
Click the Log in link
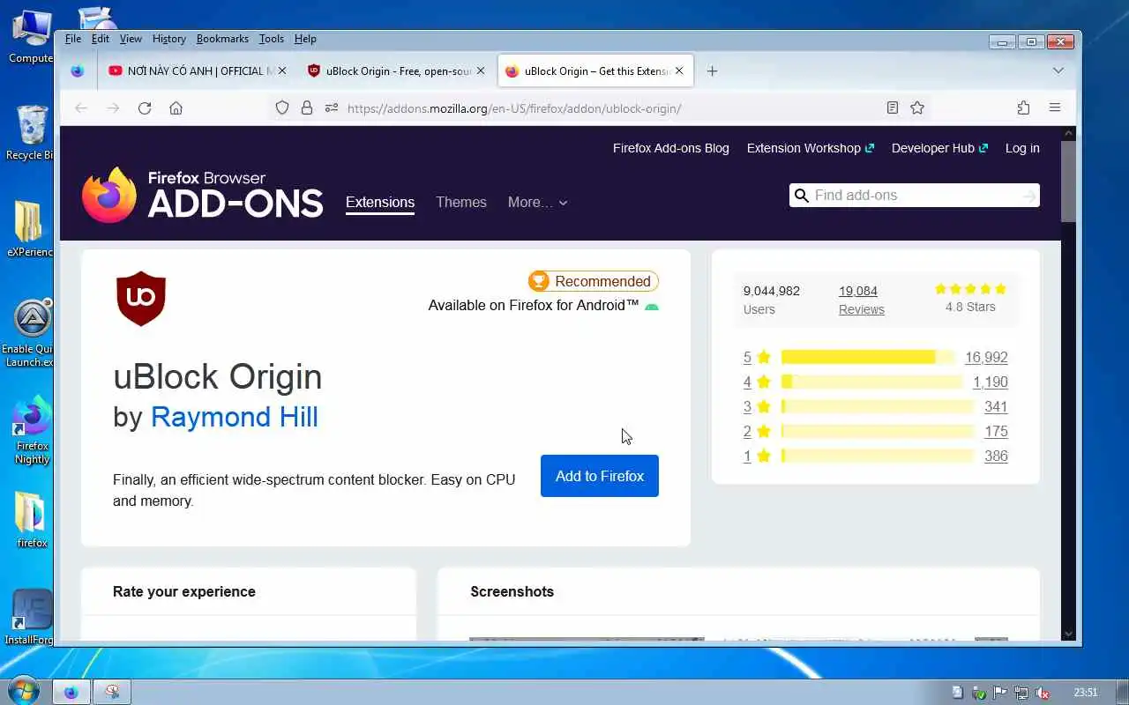pyautogui.click(x=1022, y=148)
